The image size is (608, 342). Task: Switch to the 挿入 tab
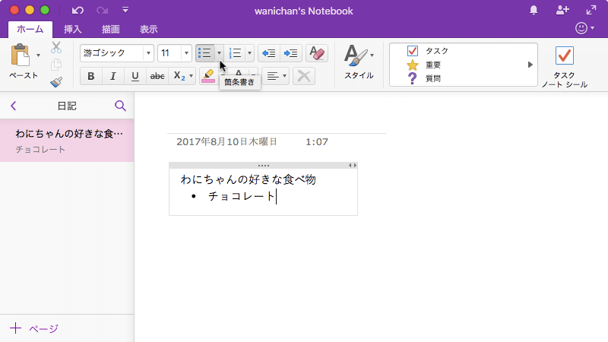click(72, 29)
